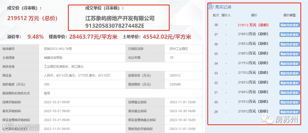The height and width of the screenshot is (133, 308).
Task: Click the 最高限价后竞价方式 field label
Action: (16, 93)
